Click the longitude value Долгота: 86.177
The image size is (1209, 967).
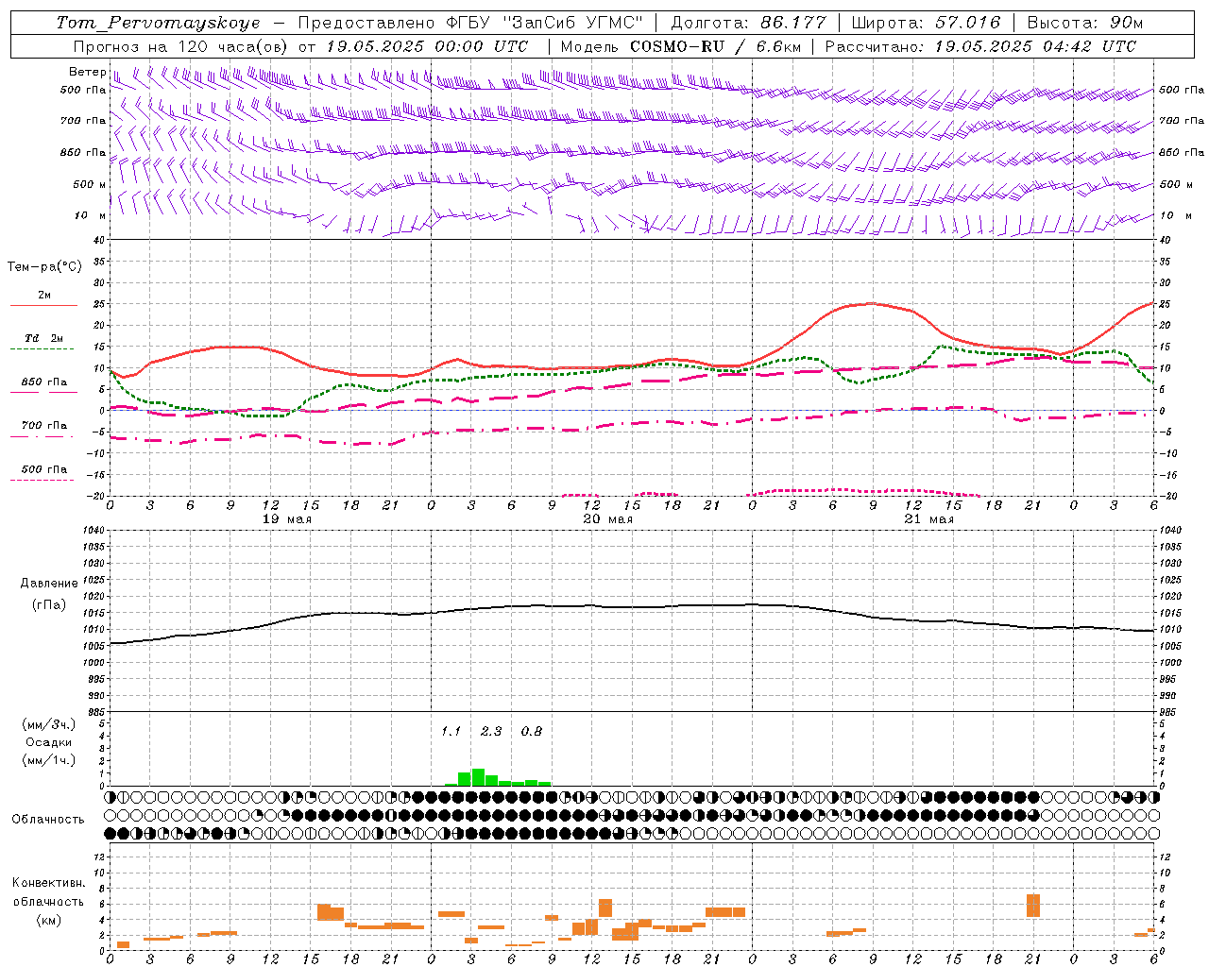(748, 23)
